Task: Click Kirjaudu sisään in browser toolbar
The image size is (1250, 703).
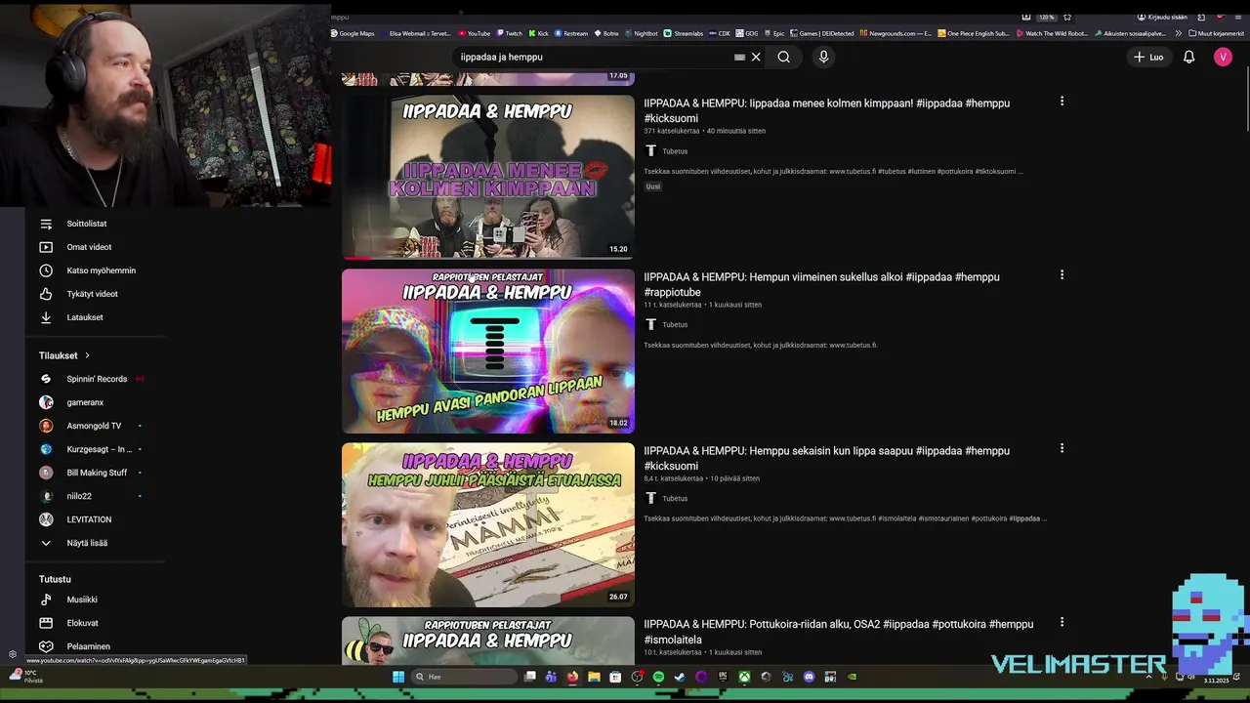Action: [x=1162, y=17]
